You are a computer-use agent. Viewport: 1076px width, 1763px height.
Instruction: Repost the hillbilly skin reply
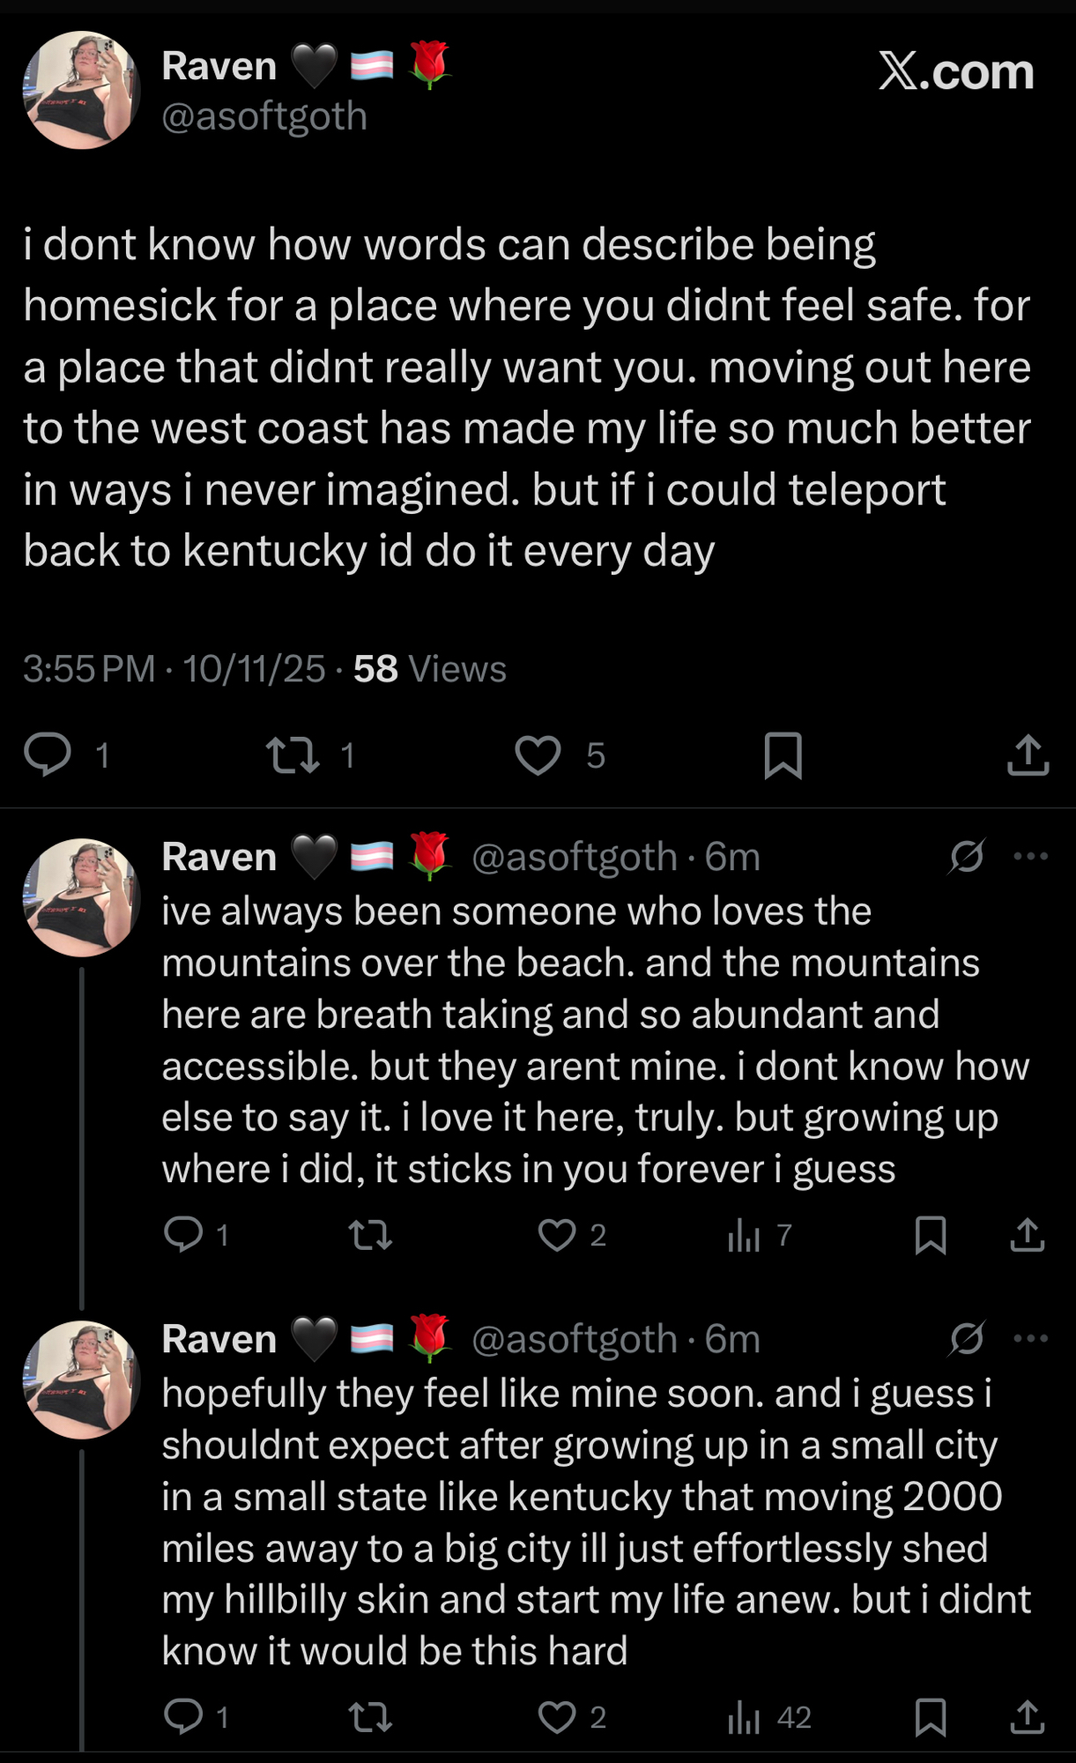[x=370, y=1716]
